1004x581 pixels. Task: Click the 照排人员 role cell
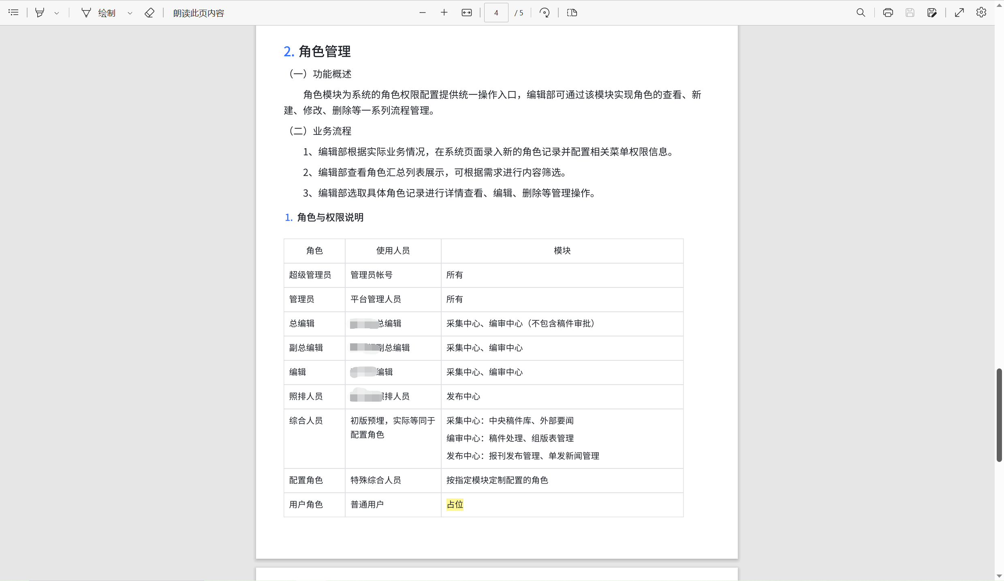pos(314,396)
